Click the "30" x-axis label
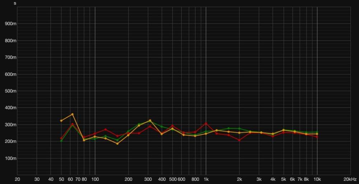The image size is (359, 184). (37, 179)
